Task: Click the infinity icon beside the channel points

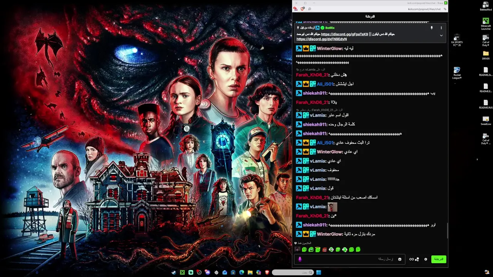Action: coord(411,259)
